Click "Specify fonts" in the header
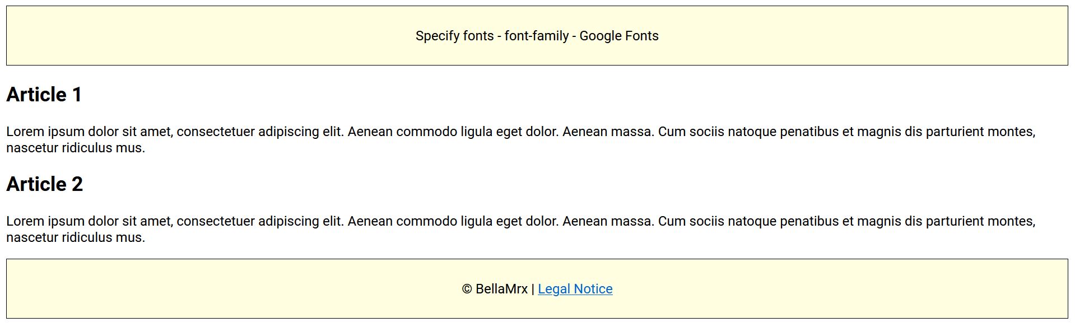1075x327 pixels. point(454,36)
